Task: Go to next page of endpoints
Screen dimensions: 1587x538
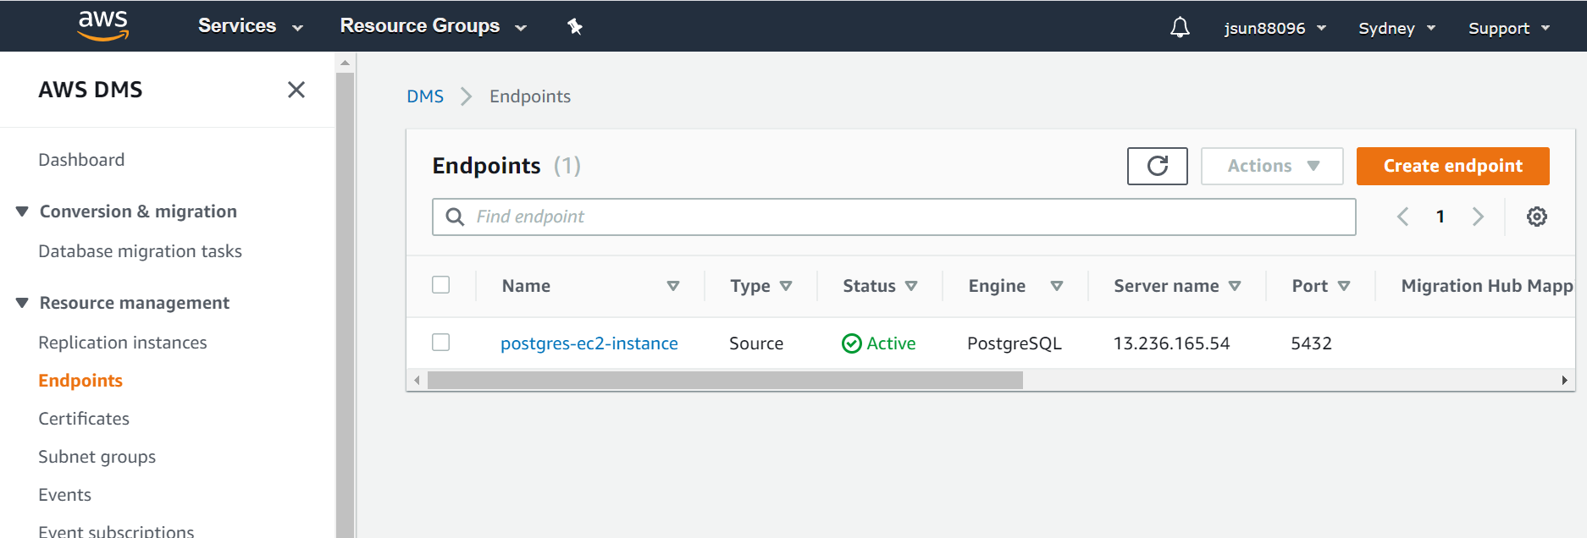Action: point(1478,217)
